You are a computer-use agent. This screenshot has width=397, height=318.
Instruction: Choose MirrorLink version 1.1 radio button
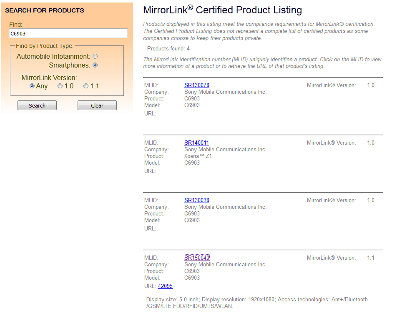(86, 86)
